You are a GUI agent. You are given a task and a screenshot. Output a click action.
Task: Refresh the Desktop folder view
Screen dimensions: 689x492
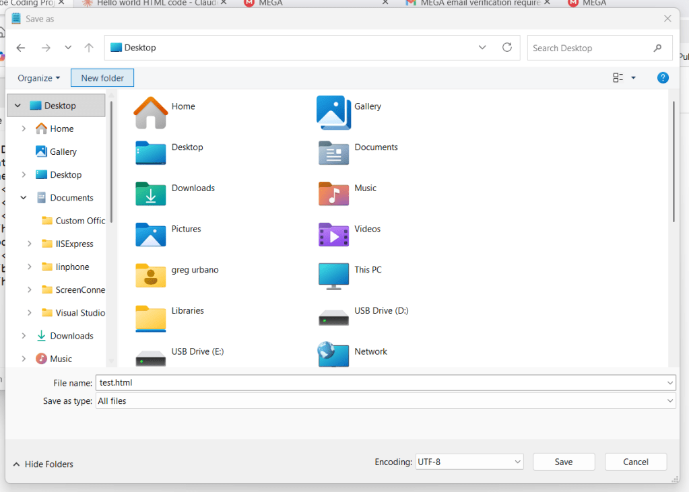(507, 48)
